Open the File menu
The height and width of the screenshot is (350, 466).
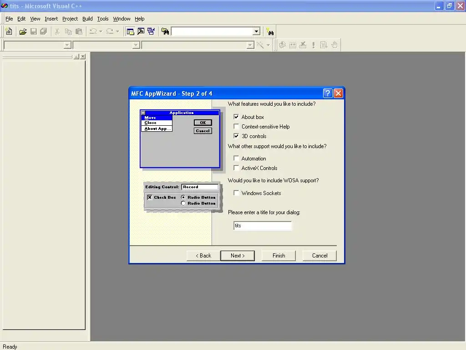click(x=9, y=19)
